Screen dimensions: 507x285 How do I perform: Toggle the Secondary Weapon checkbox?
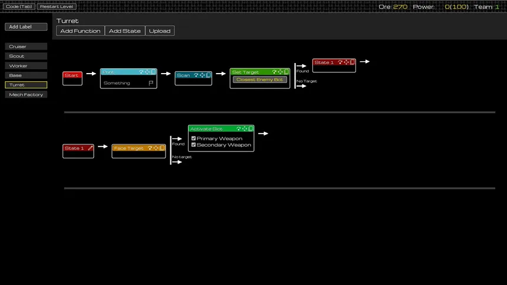tap(193, 145)
